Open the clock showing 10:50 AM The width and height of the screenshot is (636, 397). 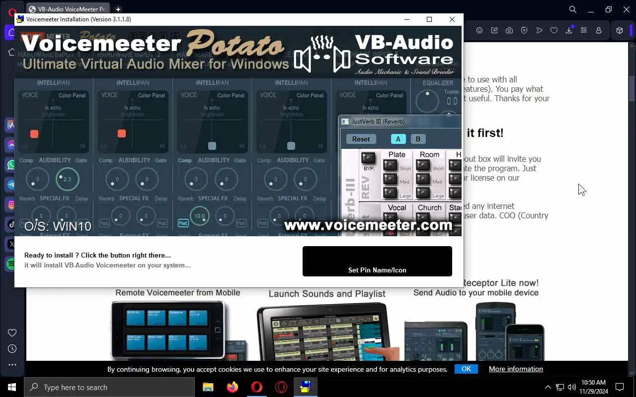click(593, 387)
